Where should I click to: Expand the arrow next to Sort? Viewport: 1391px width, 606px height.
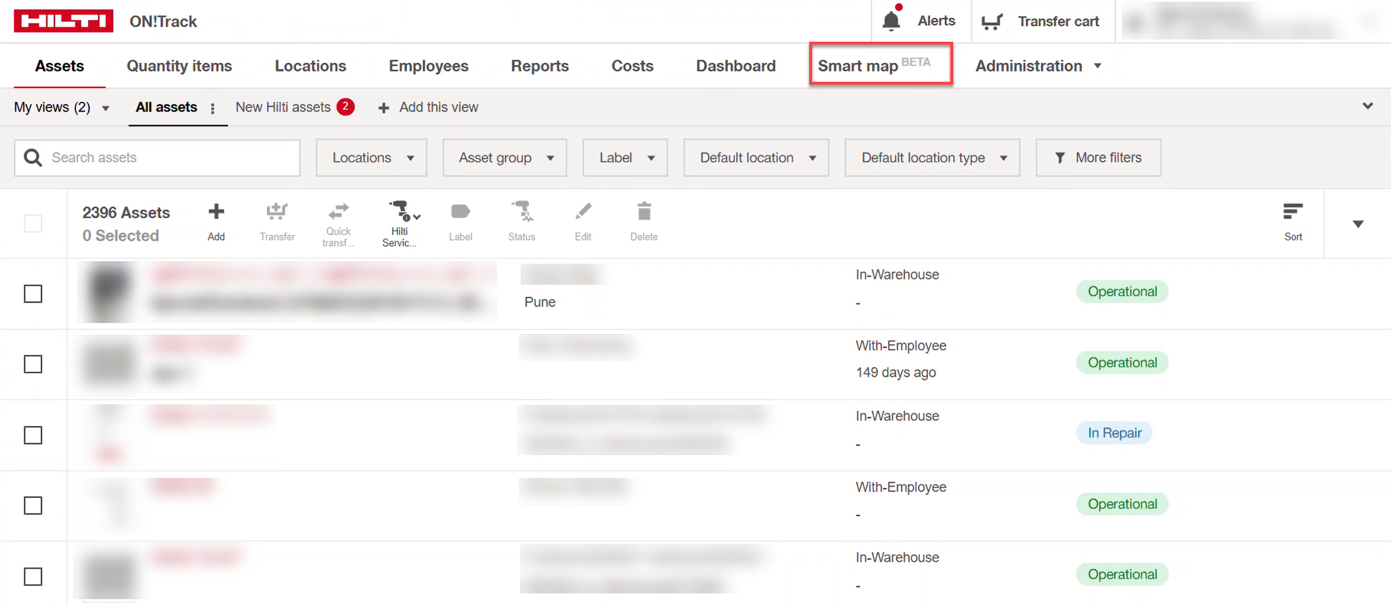(1358, 224)
